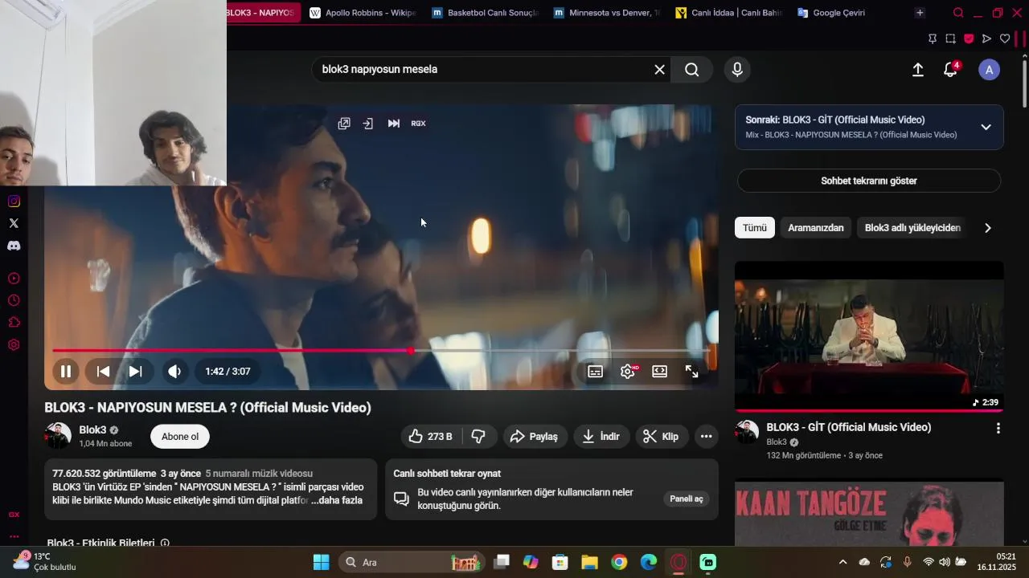
Task: Like the video with 273 B thumbs up
Action: (430, 437)
